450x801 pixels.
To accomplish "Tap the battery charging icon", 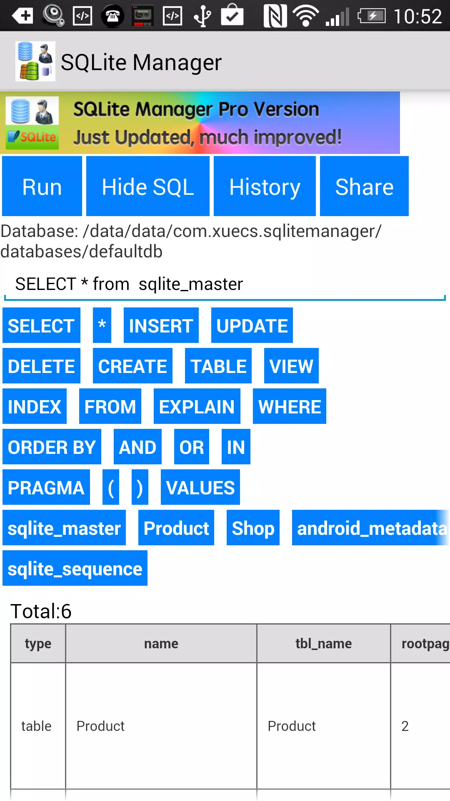I will coord(372,16).
